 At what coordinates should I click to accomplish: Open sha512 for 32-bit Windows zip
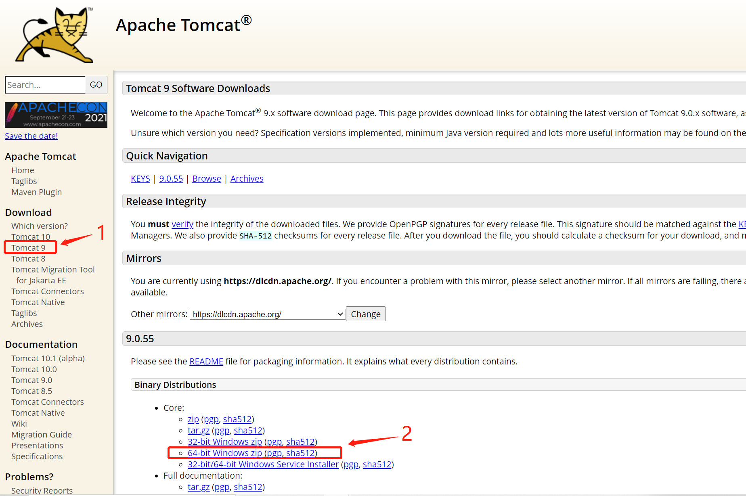300,442
